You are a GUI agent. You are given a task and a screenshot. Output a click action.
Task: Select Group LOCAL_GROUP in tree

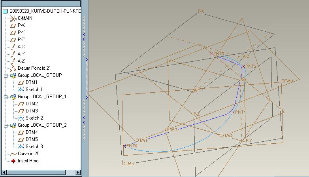click(x=40, y=75)
